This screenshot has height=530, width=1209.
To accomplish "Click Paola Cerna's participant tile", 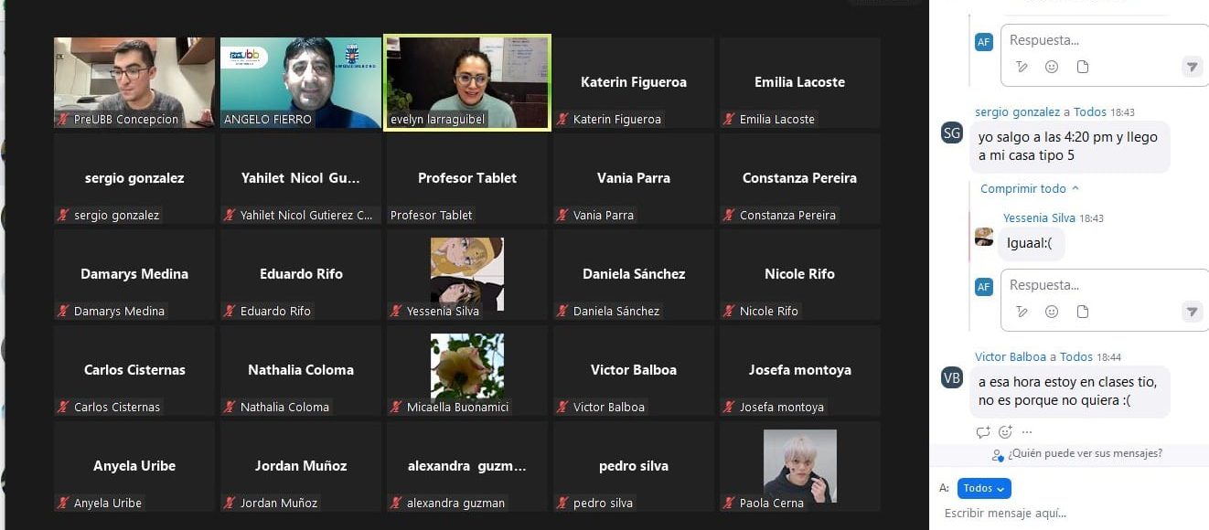I will tap(800, 467).
